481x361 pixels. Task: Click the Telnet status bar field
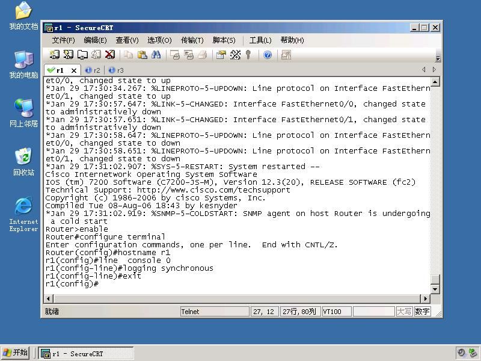point(215,312)
